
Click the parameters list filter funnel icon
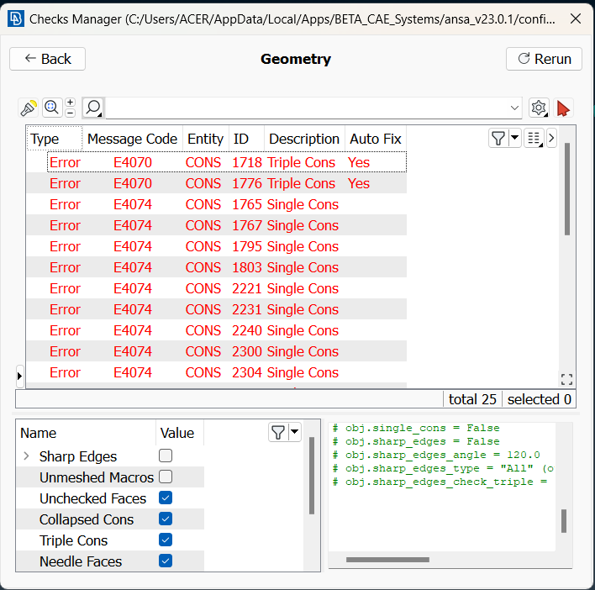point(278,432)
